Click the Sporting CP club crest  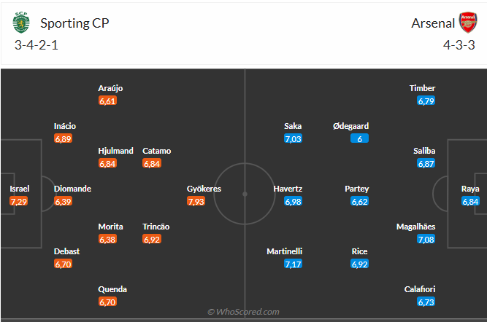pos(20,23)
